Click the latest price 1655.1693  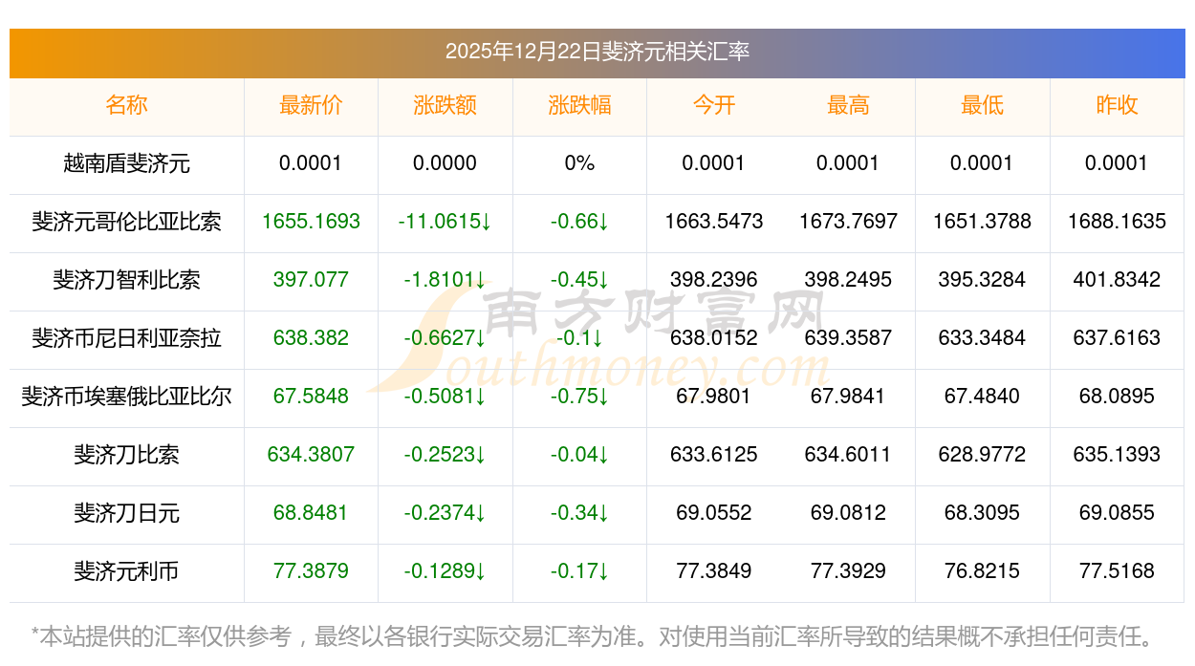311,223
